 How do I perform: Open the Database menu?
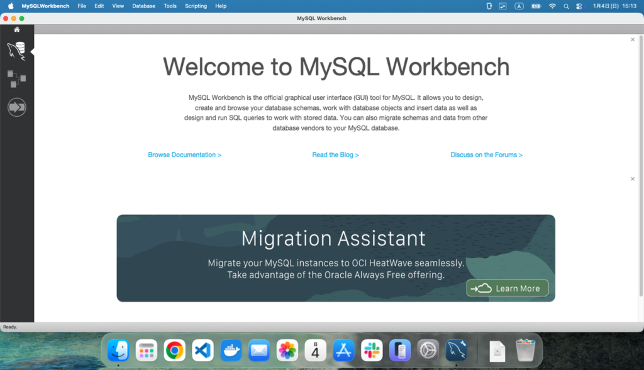coord(143,6)
